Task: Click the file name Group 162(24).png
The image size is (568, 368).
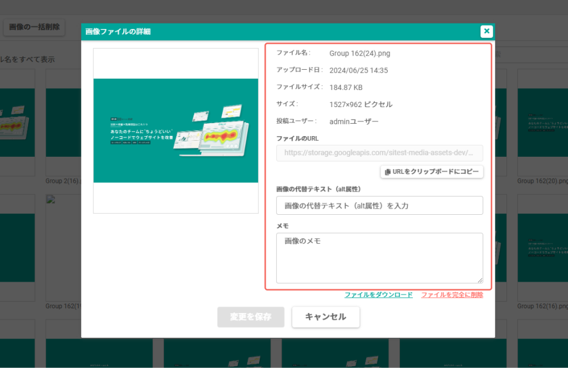Action: click(x=360, y=53)
